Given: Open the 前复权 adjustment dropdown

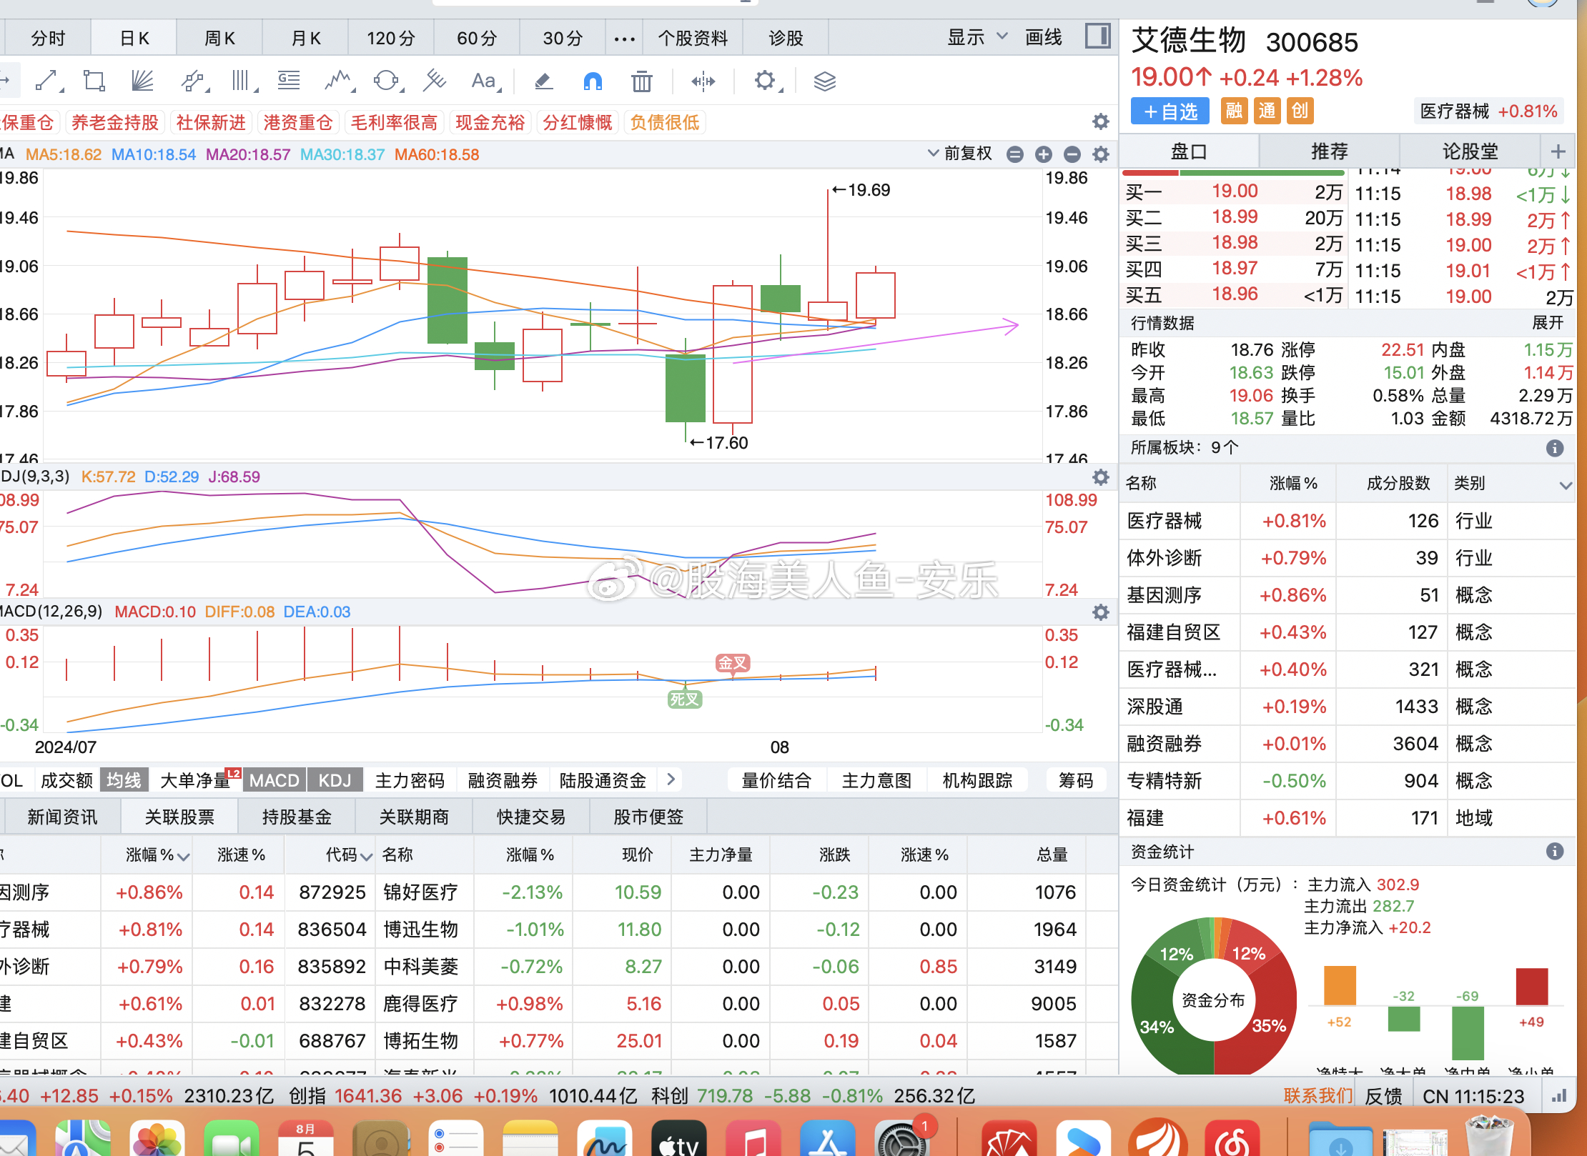Looking at the screenshot, I should click(966, 154).
